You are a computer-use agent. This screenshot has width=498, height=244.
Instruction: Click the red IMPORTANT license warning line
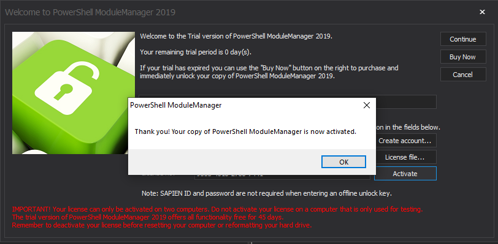[218, 210]
